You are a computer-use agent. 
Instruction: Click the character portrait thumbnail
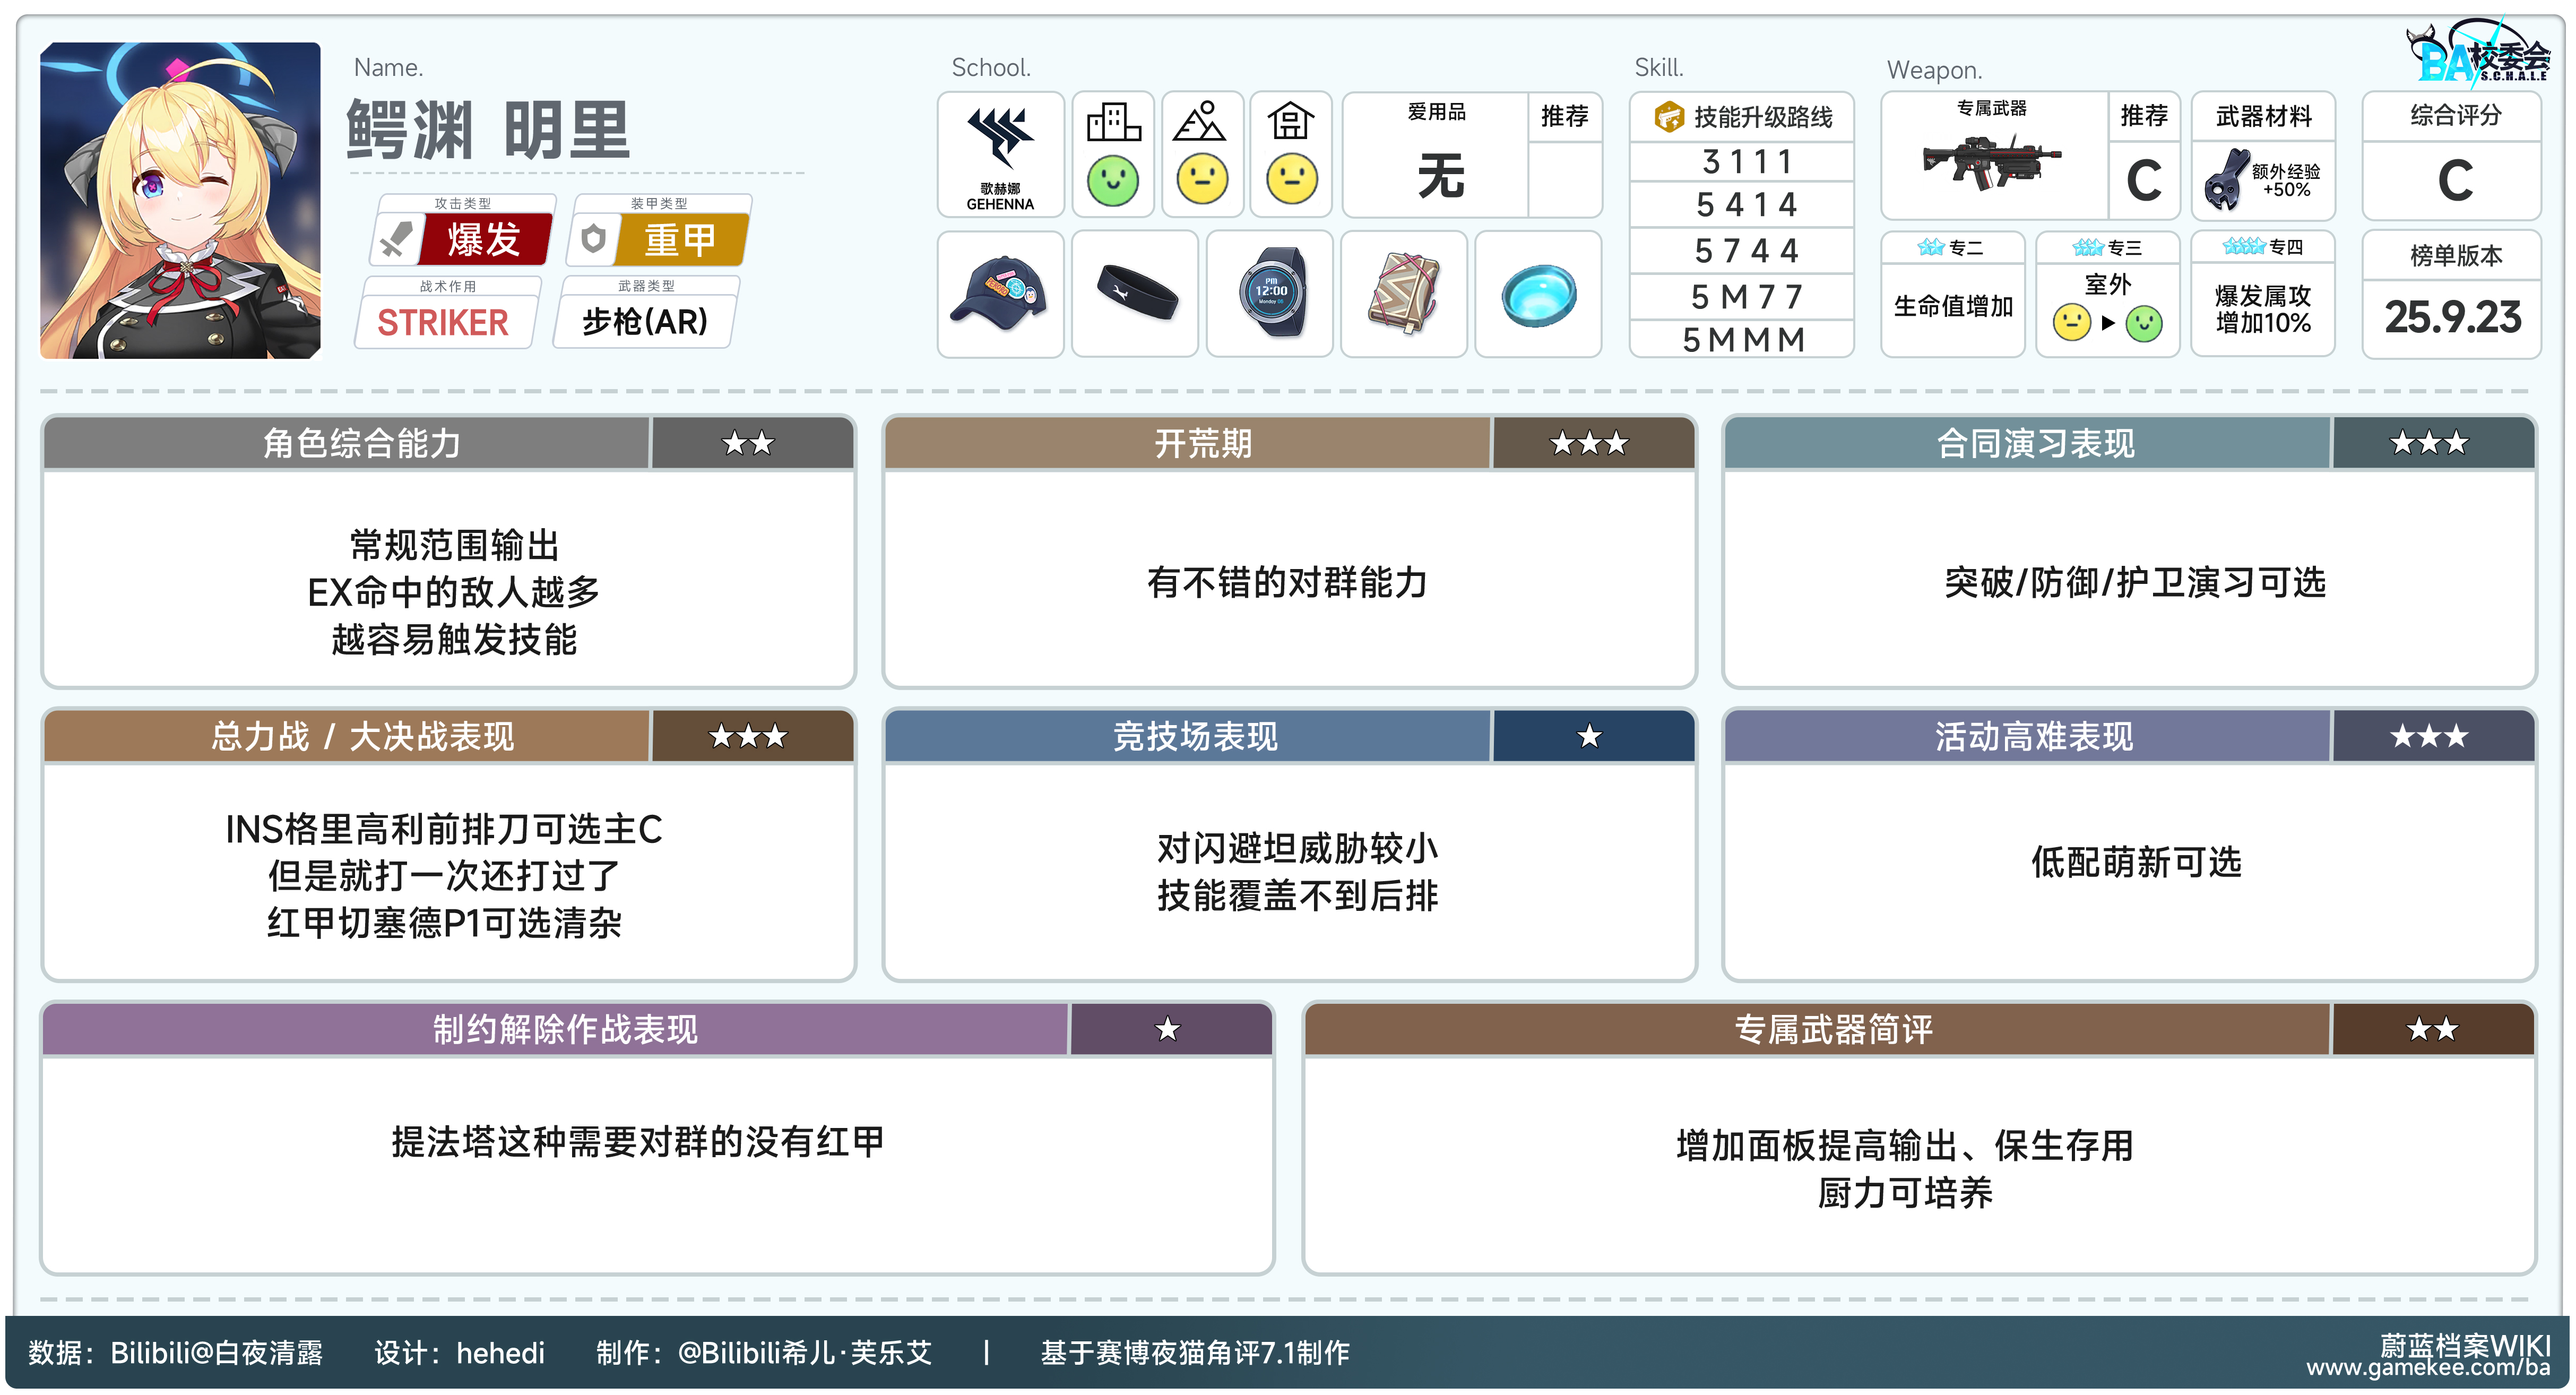click(180, 200)
